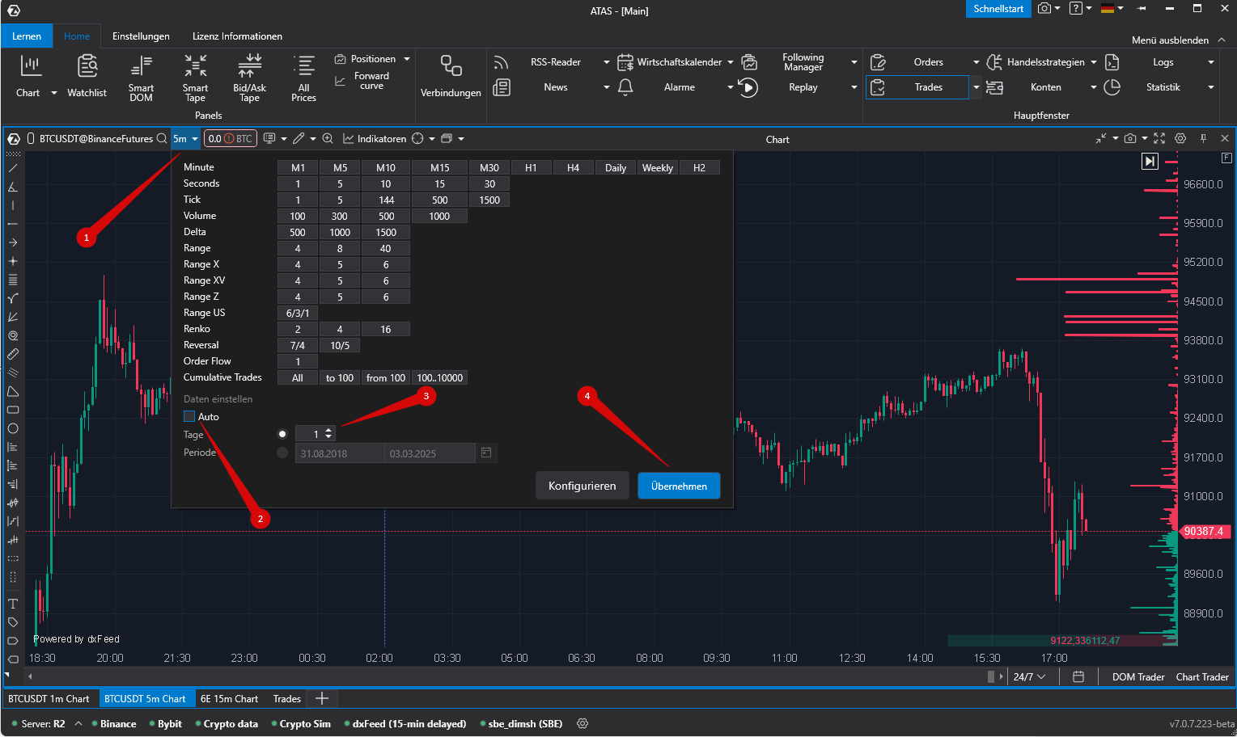This screenshot has width=1237, height=737.
Task: Open the Statistik pie chart icon
Action: 1112,87
